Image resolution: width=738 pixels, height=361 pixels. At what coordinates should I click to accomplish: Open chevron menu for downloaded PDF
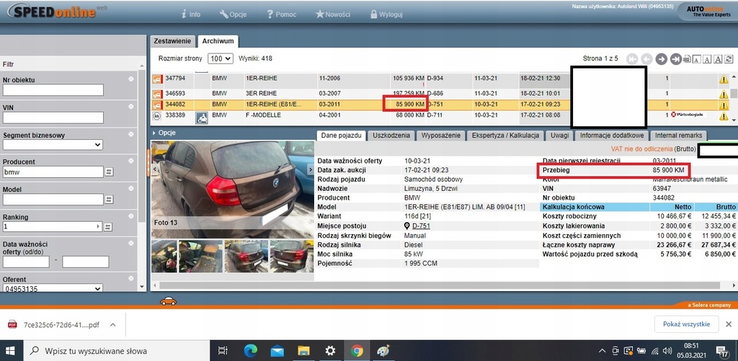[x=112, y=325]
